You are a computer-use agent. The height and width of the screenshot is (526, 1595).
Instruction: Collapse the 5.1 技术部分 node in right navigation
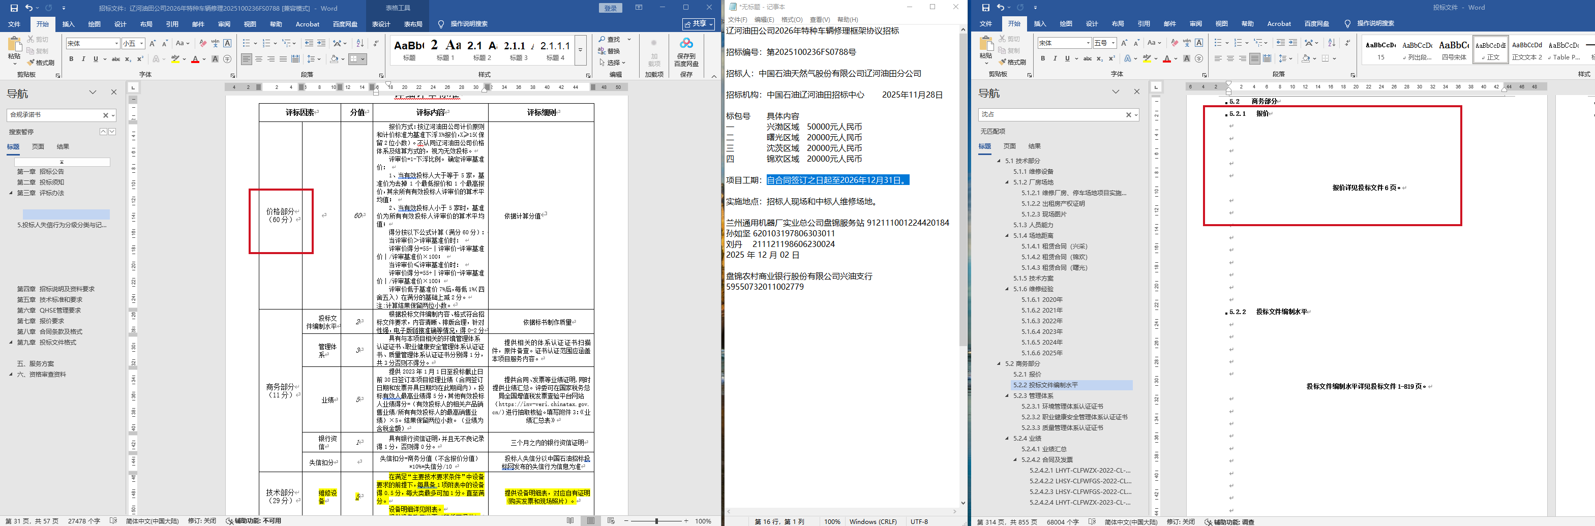998,161
